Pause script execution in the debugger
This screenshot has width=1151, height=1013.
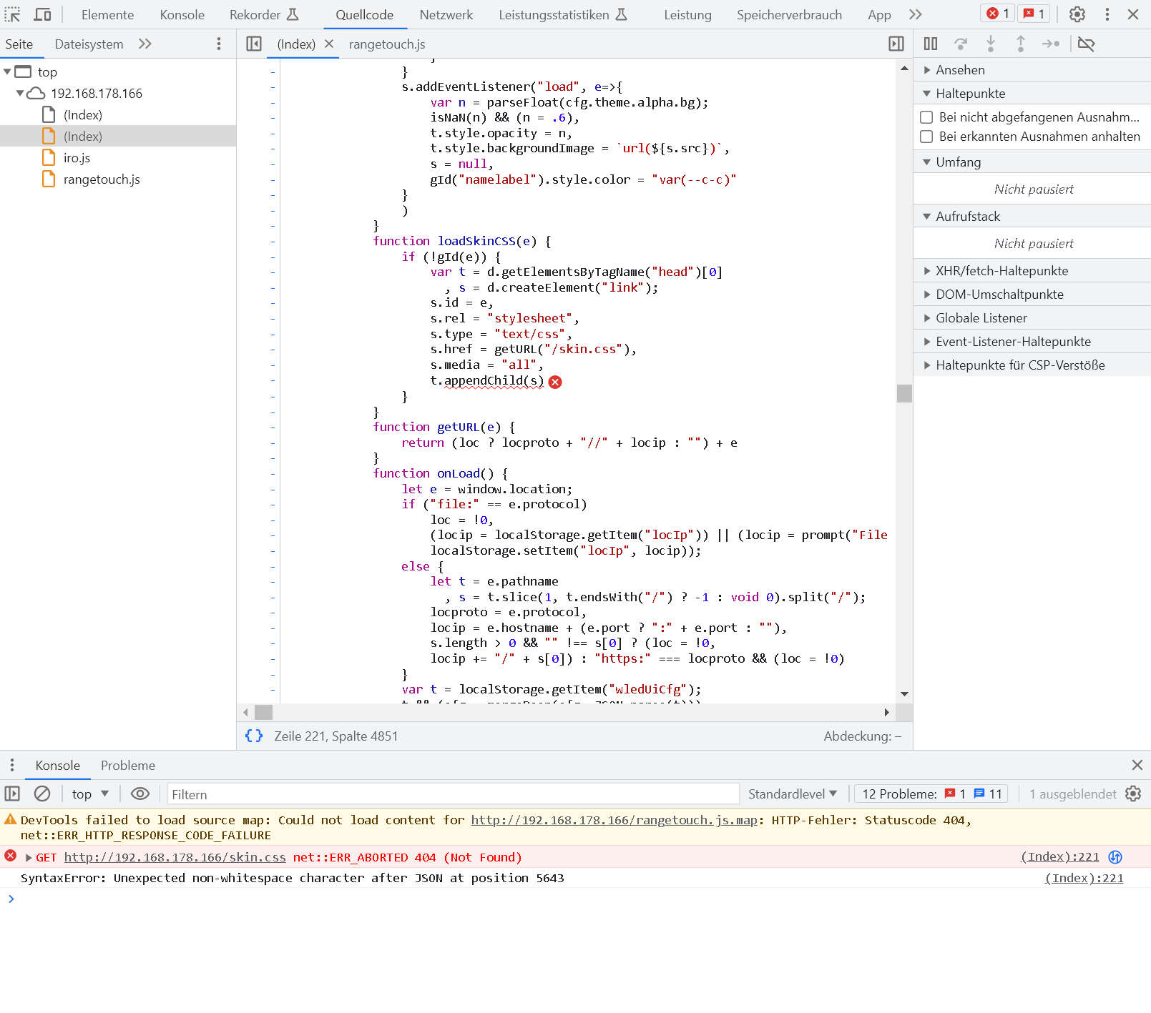pos(930,44)
